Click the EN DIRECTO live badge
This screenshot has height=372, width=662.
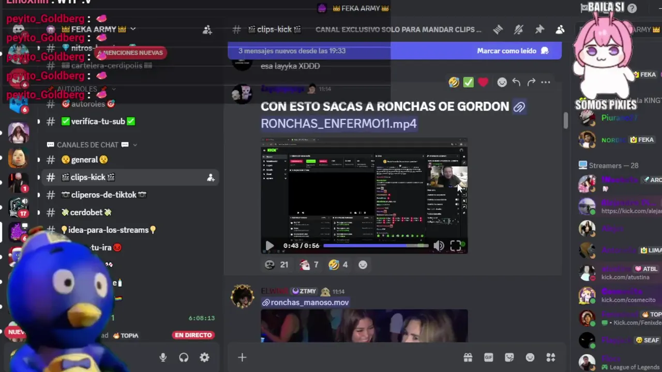pos(193,335)
